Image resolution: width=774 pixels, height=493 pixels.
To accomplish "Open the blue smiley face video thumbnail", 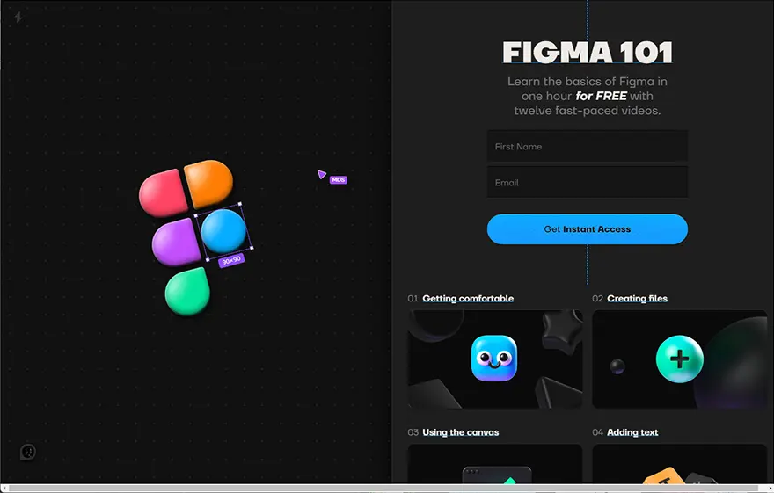I will pos(494,359).
